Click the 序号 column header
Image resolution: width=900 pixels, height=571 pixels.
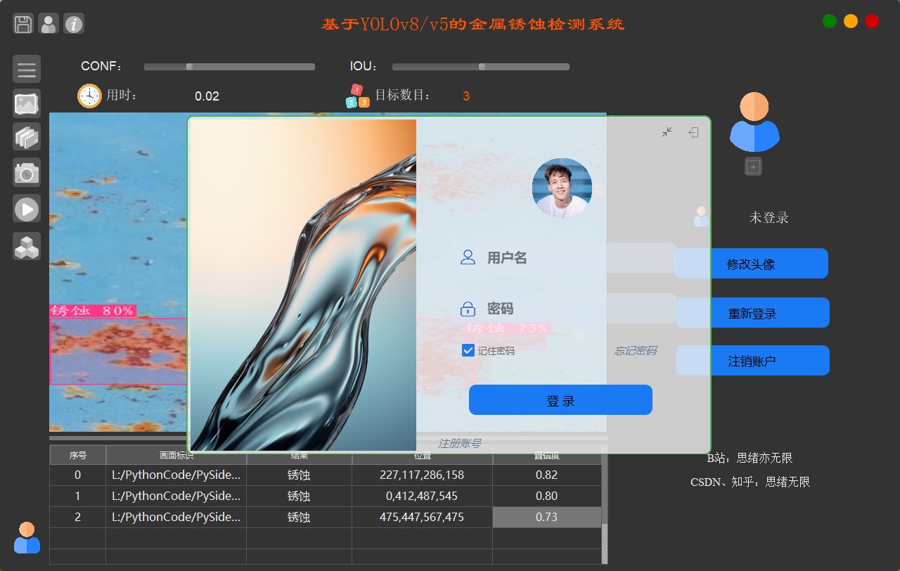77,455
